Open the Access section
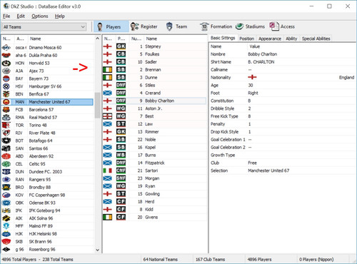The height and width of the screenshot is (264, 357). 282,26
